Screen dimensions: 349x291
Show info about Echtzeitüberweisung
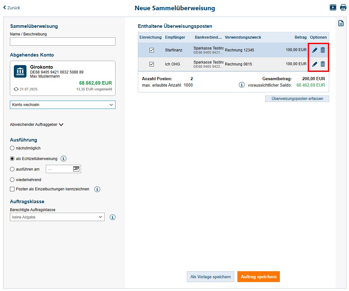[63, 158]
